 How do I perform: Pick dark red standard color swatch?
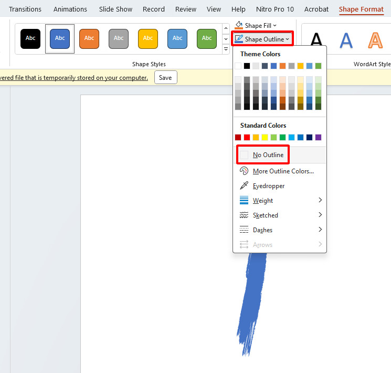click(238, 137)
